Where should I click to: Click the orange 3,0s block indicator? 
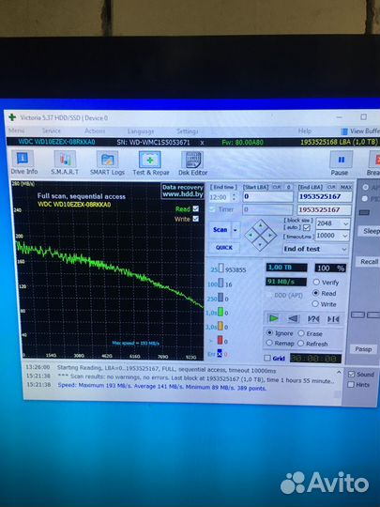220,326
